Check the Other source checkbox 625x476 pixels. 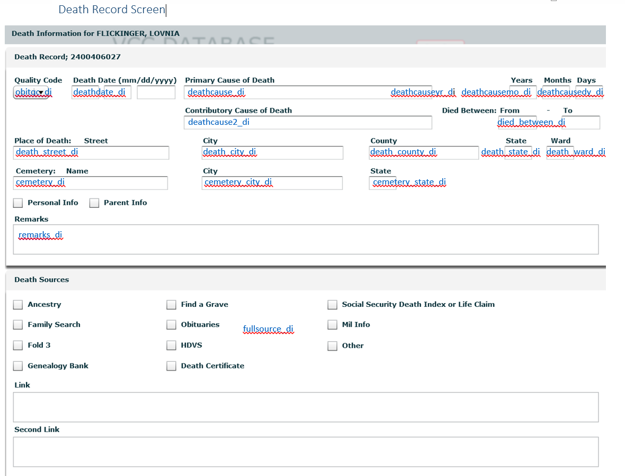click(332, 346)
